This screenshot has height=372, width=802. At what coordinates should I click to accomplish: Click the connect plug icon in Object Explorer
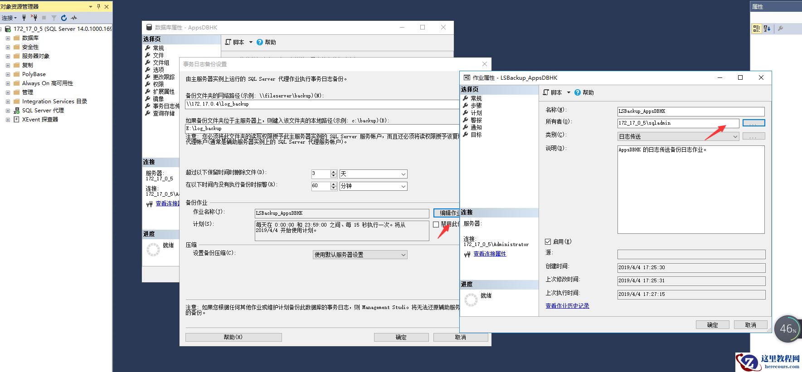click(x=24, y=18)
